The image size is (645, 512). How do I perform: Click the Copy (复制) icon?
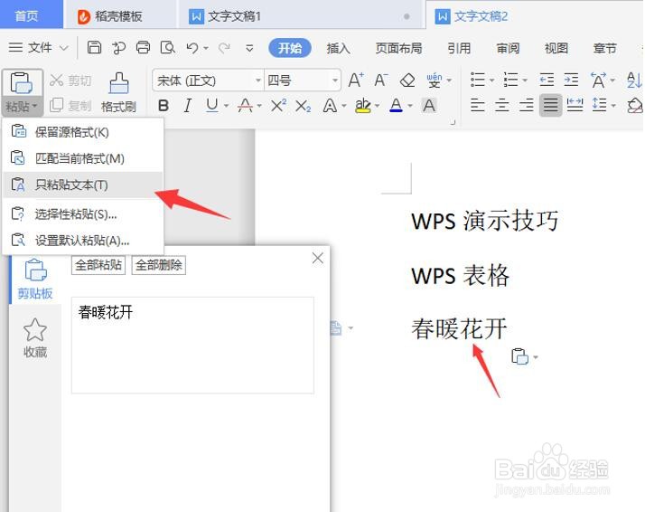[56, 106]
